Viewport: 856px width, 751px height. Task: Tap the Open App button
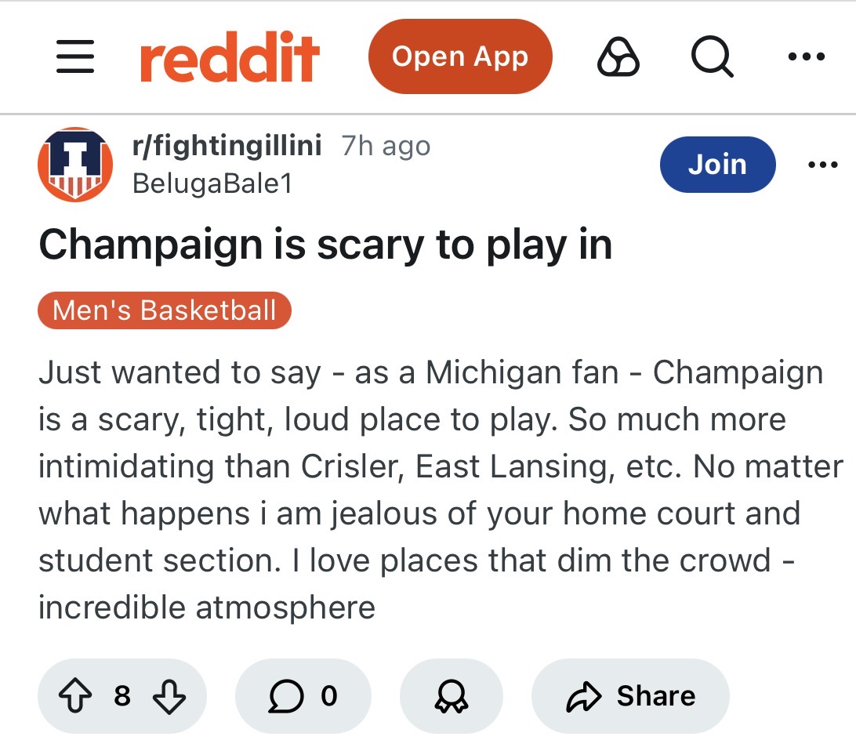pos(460,57)
